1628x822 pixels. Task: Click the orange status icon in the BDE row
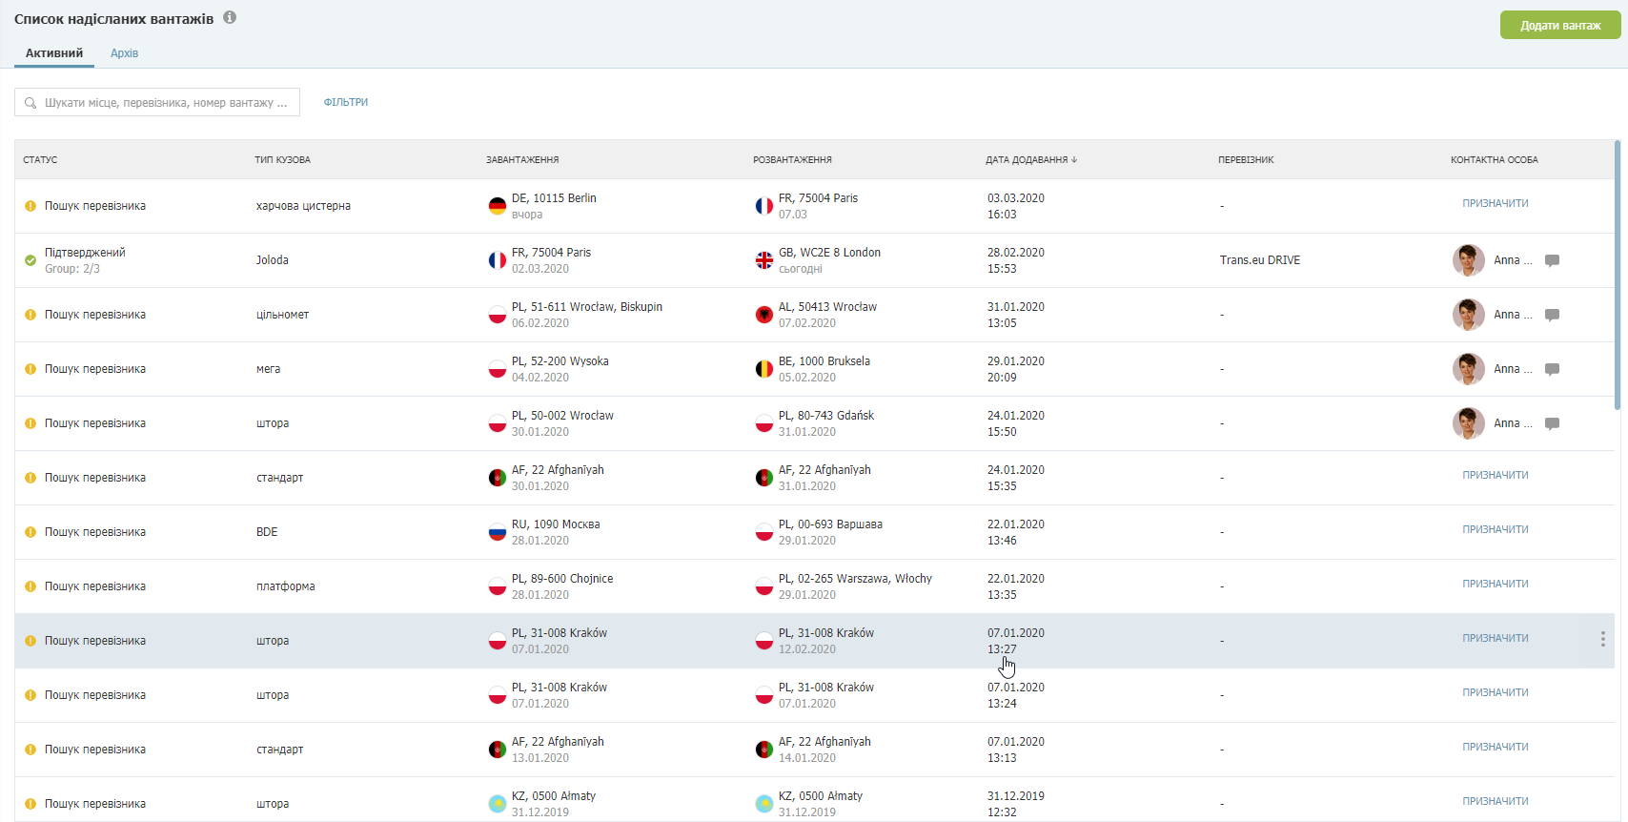point(31,532)
